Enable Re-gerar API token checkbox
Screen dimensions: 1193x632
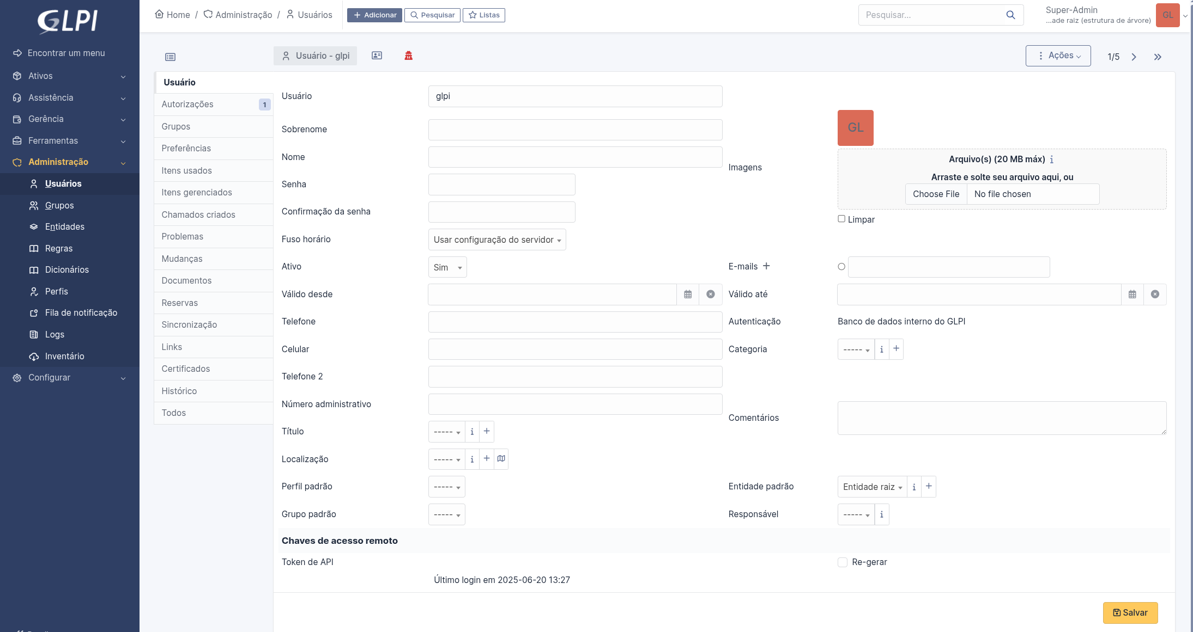coord(843,562)
